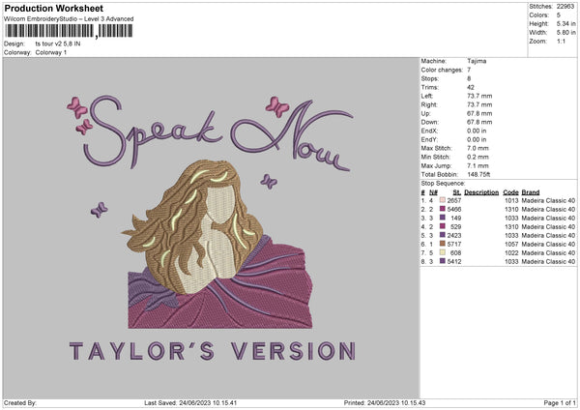Click the 'Description' column header
This screenshot has height=410, width=580.
click(481, 192)
